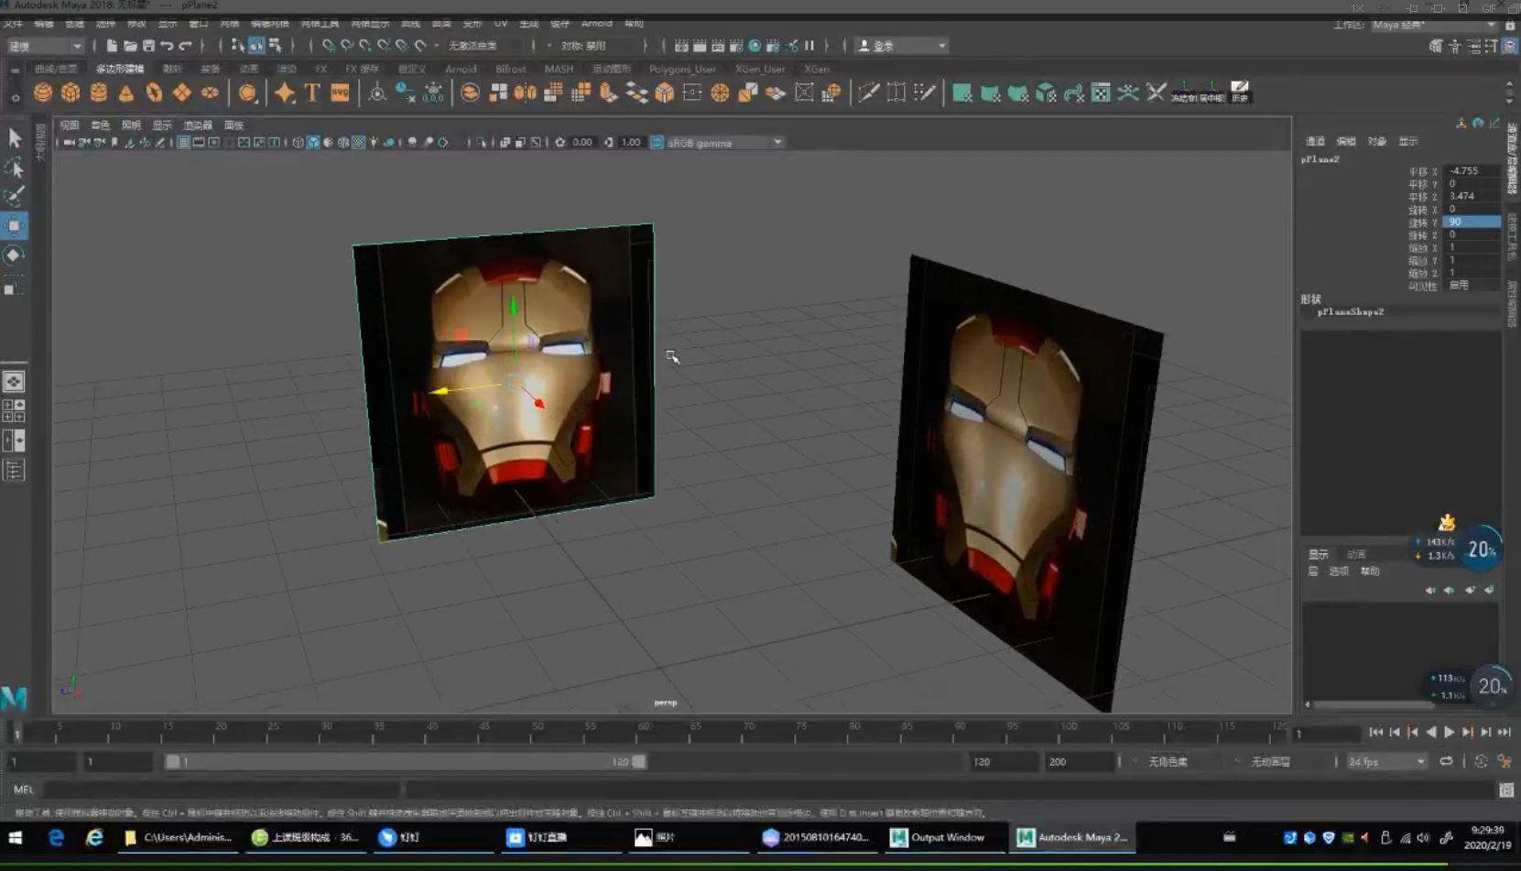Toggle viewport grid display
This screenshot has width=1521, height=871.
pos(183,142)
